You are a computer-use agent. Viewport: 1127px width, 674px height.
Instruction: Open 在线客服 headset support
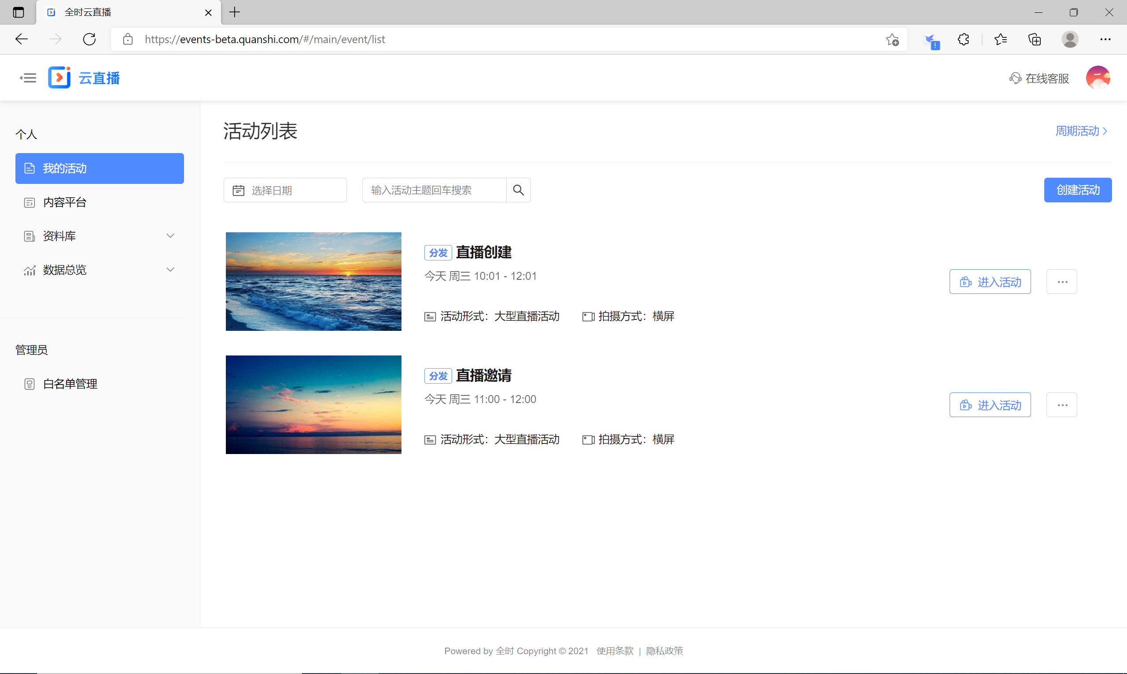click(x=1039, y=79)
